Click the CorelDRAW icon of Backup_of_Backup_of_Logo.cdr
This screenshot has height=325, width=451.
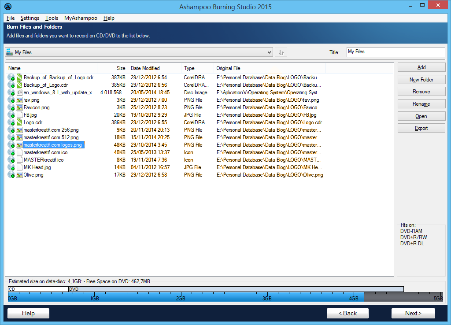[19, 77]
